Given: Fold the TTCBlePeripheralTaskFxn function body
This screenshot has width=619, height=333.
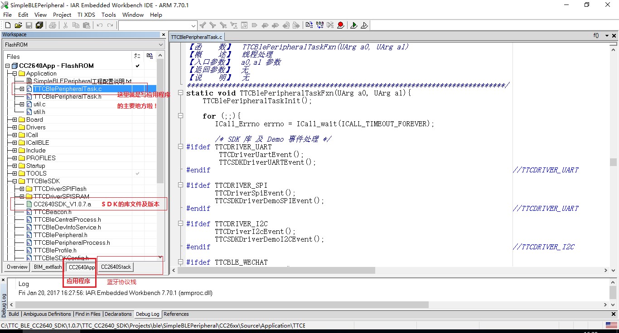Looking at the screenshot, I should click(x=181, y=93).
